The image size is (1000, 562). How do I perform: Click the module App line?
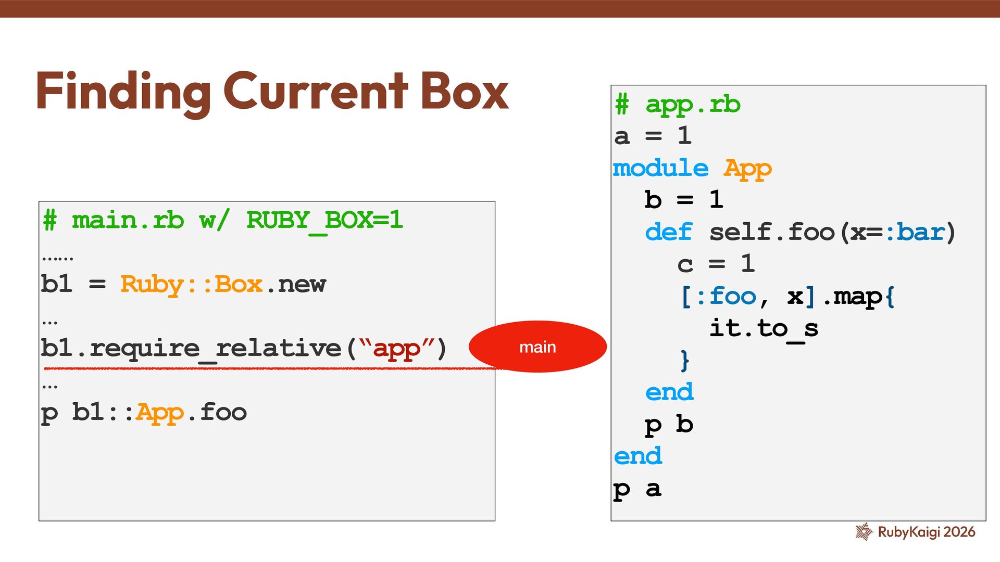692,168
